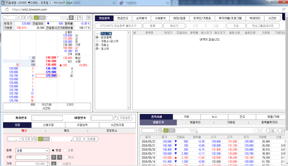Click the mouse input icon beside password field
The height and width of the screenshot is (166, 288).
(x=116, y=118)
